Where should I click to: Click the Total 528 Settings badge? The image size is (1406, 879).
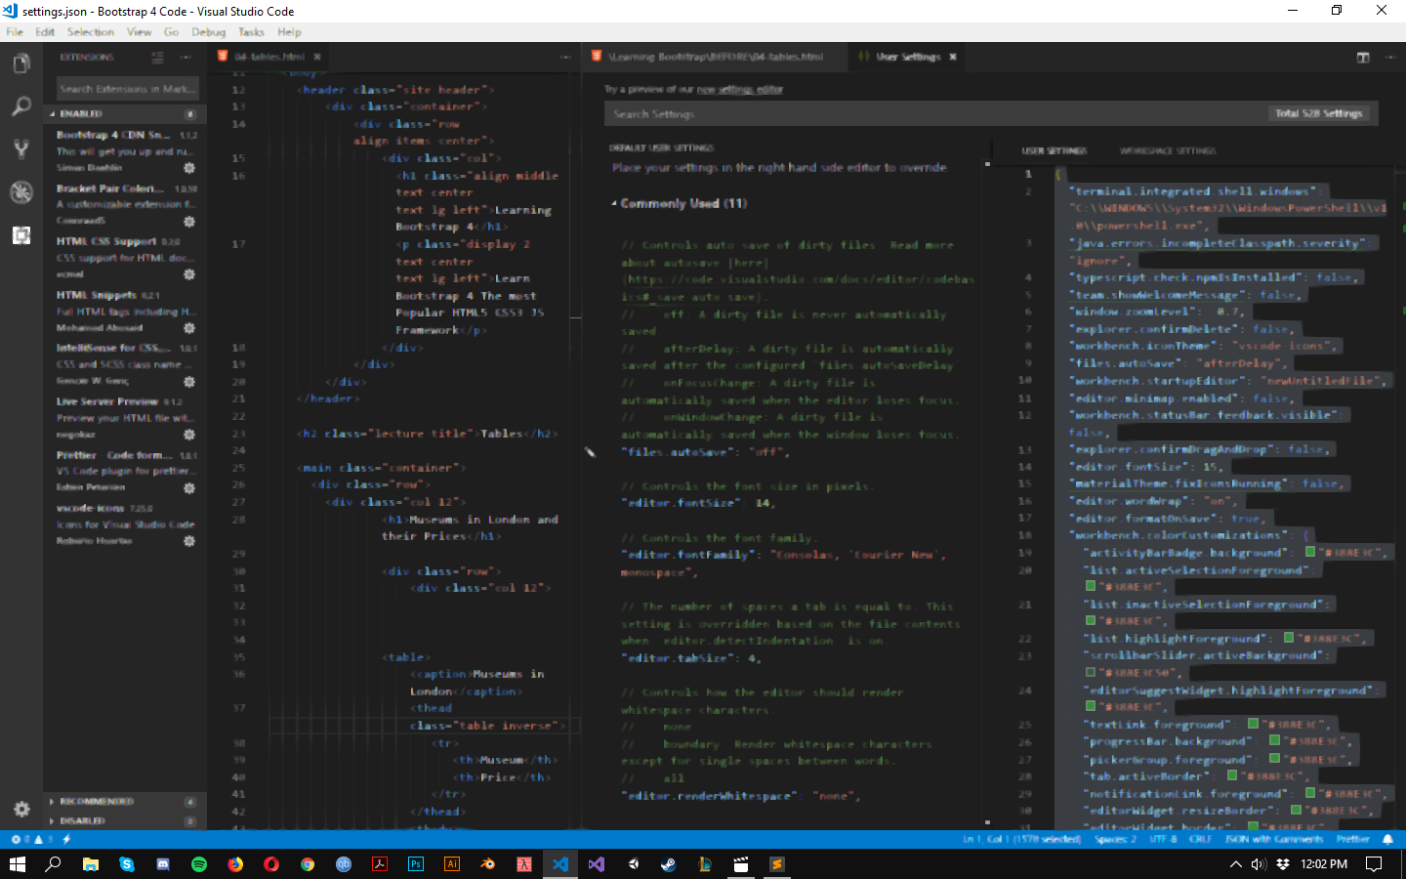(x=1318, y=113)
